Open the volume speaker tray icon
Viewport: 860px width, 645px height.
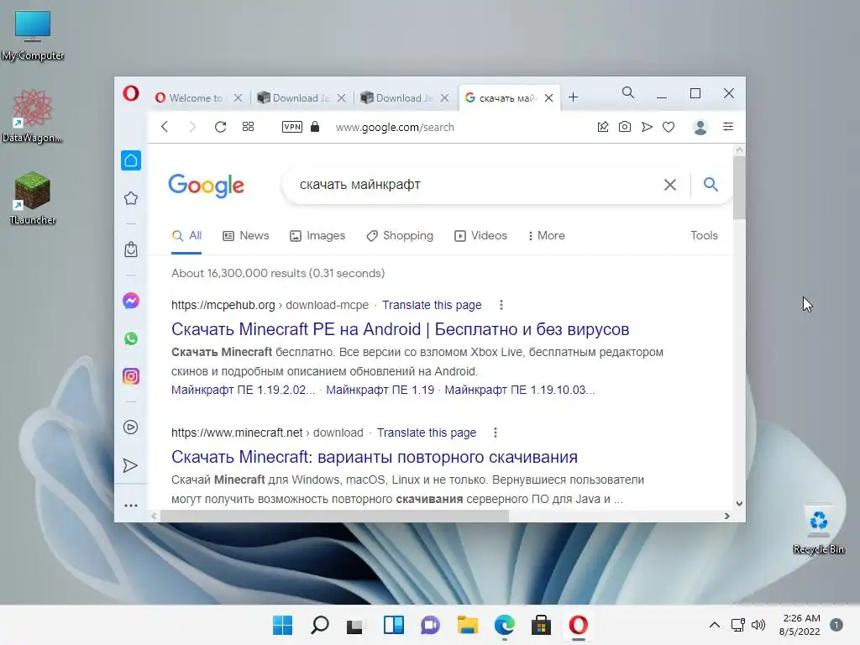pyautogui.click(x=758, y=625)
